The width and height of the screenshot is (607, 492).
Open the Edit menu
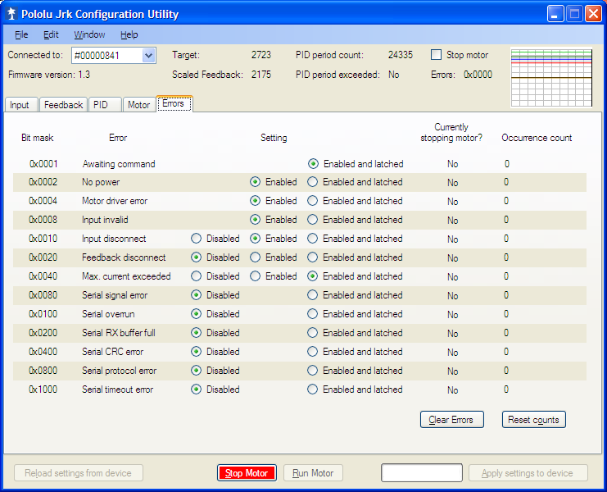[51, 35]
